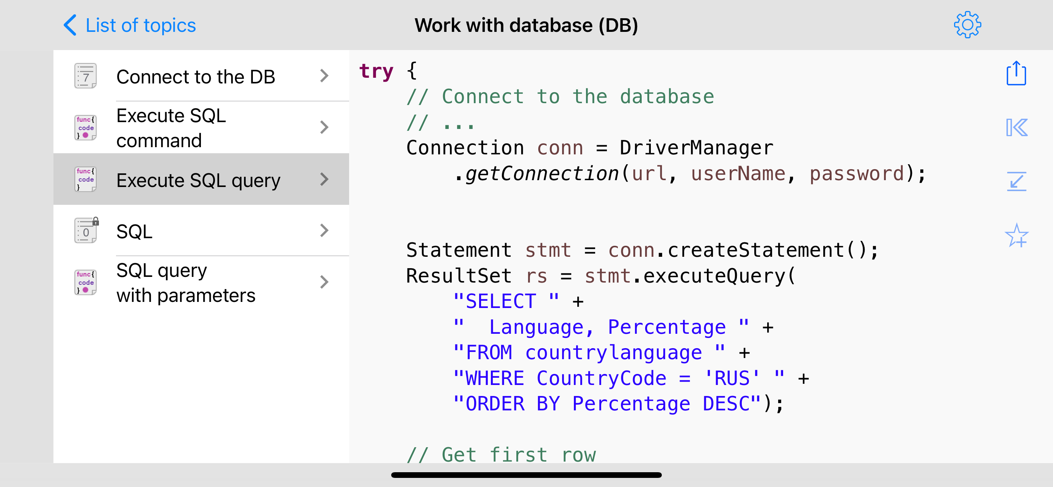
Task: Tap the back arrow chevron
Action: [70, 25]
